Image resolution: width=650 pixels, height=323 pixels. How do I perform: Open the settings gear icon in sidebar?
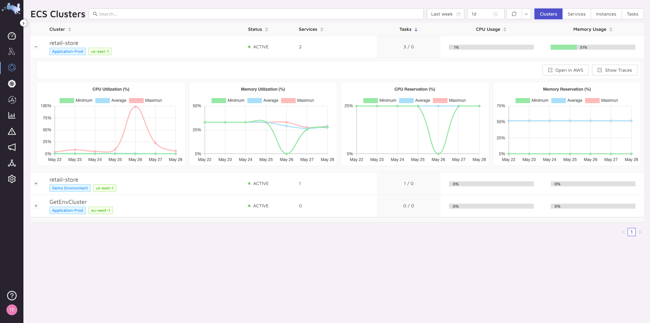click(12, 179)
